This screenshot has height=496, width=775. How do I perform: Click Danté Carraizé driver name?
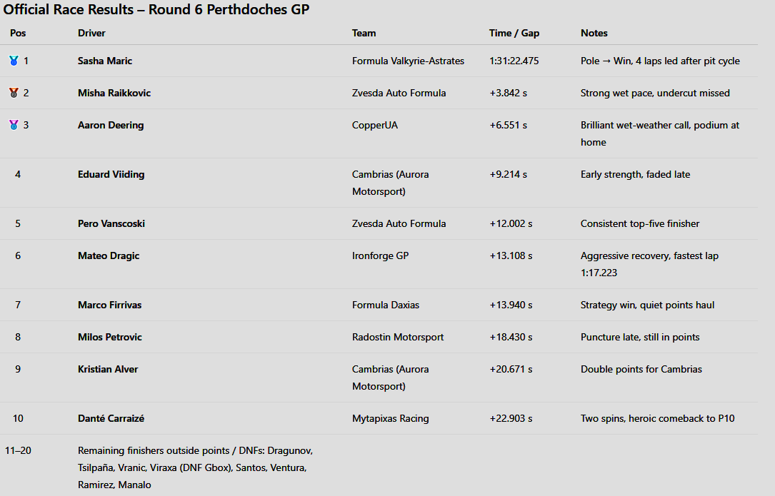pos(111,419)
